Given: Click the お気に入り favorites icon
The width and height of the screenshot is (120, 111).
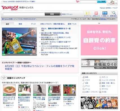Looking at the screenshot, I should [96, 13].
